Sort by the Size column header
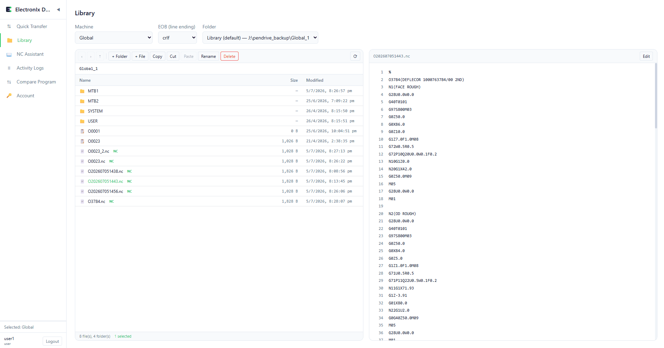664x348 pixels. pyautogui.click(x=294, y=80)
